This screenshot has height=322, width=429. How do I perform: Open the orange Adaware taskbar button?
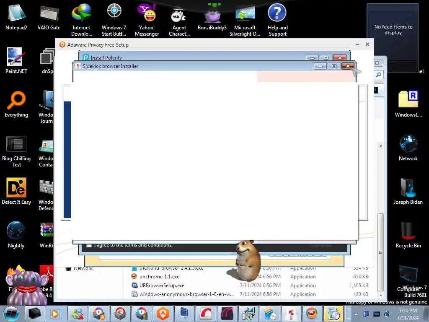163,314
